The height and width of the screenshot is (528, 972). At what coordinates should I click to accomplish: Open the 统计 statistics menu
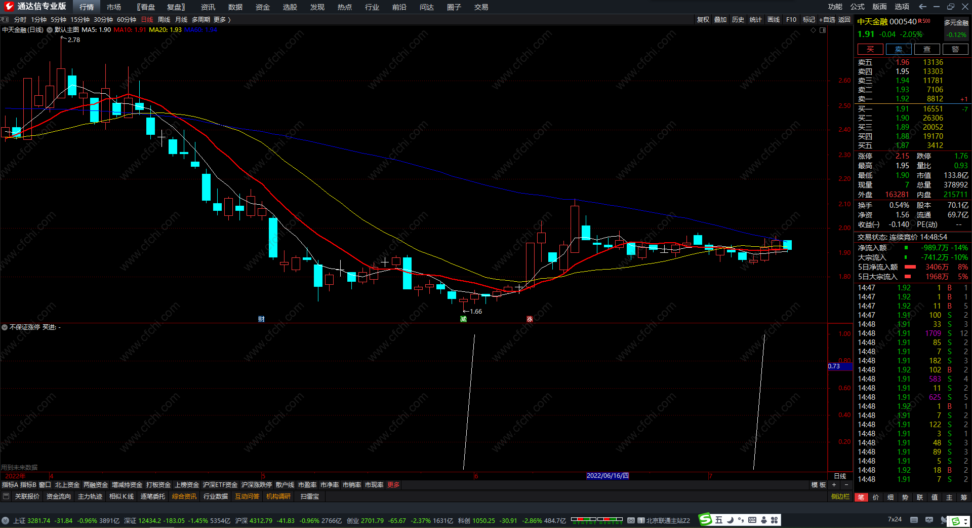(756, 20)
